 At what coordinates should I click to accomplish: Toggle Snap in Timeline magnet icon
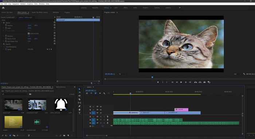[91, 94]
